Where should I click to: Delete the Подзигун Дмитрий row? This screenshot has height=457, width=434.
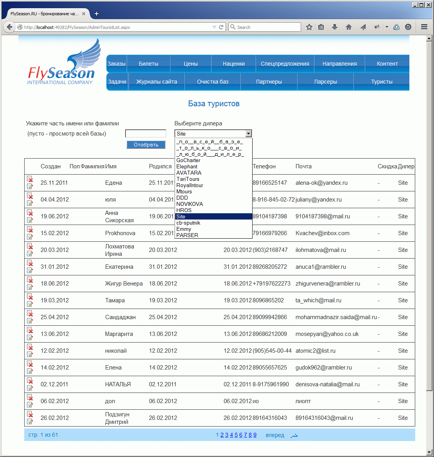pos(30,414)
